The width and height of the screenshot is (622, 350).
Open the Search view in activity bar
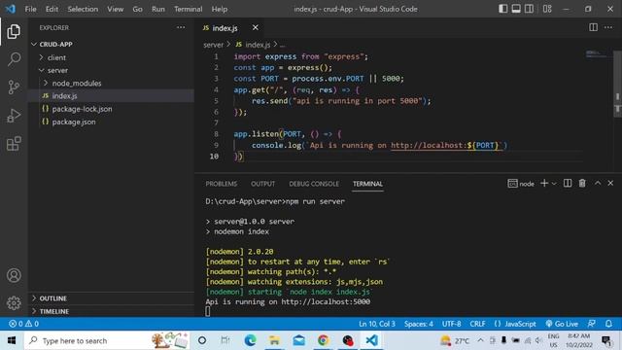[x=14, y=59]
